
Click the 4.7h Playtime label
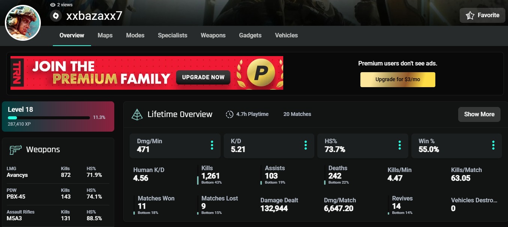253,114
